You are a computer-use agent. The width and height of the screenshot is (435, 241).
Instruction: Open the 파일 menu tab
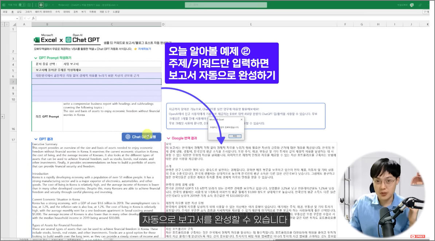click(x=5, y=12)
